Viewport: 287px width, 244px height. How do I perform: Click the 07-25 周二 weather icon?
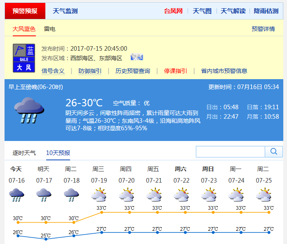point(263,195)
